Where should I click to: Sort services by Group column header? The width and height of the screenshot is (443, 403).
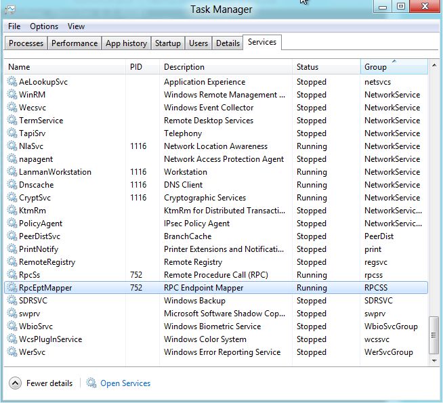[x=393, y=67]
